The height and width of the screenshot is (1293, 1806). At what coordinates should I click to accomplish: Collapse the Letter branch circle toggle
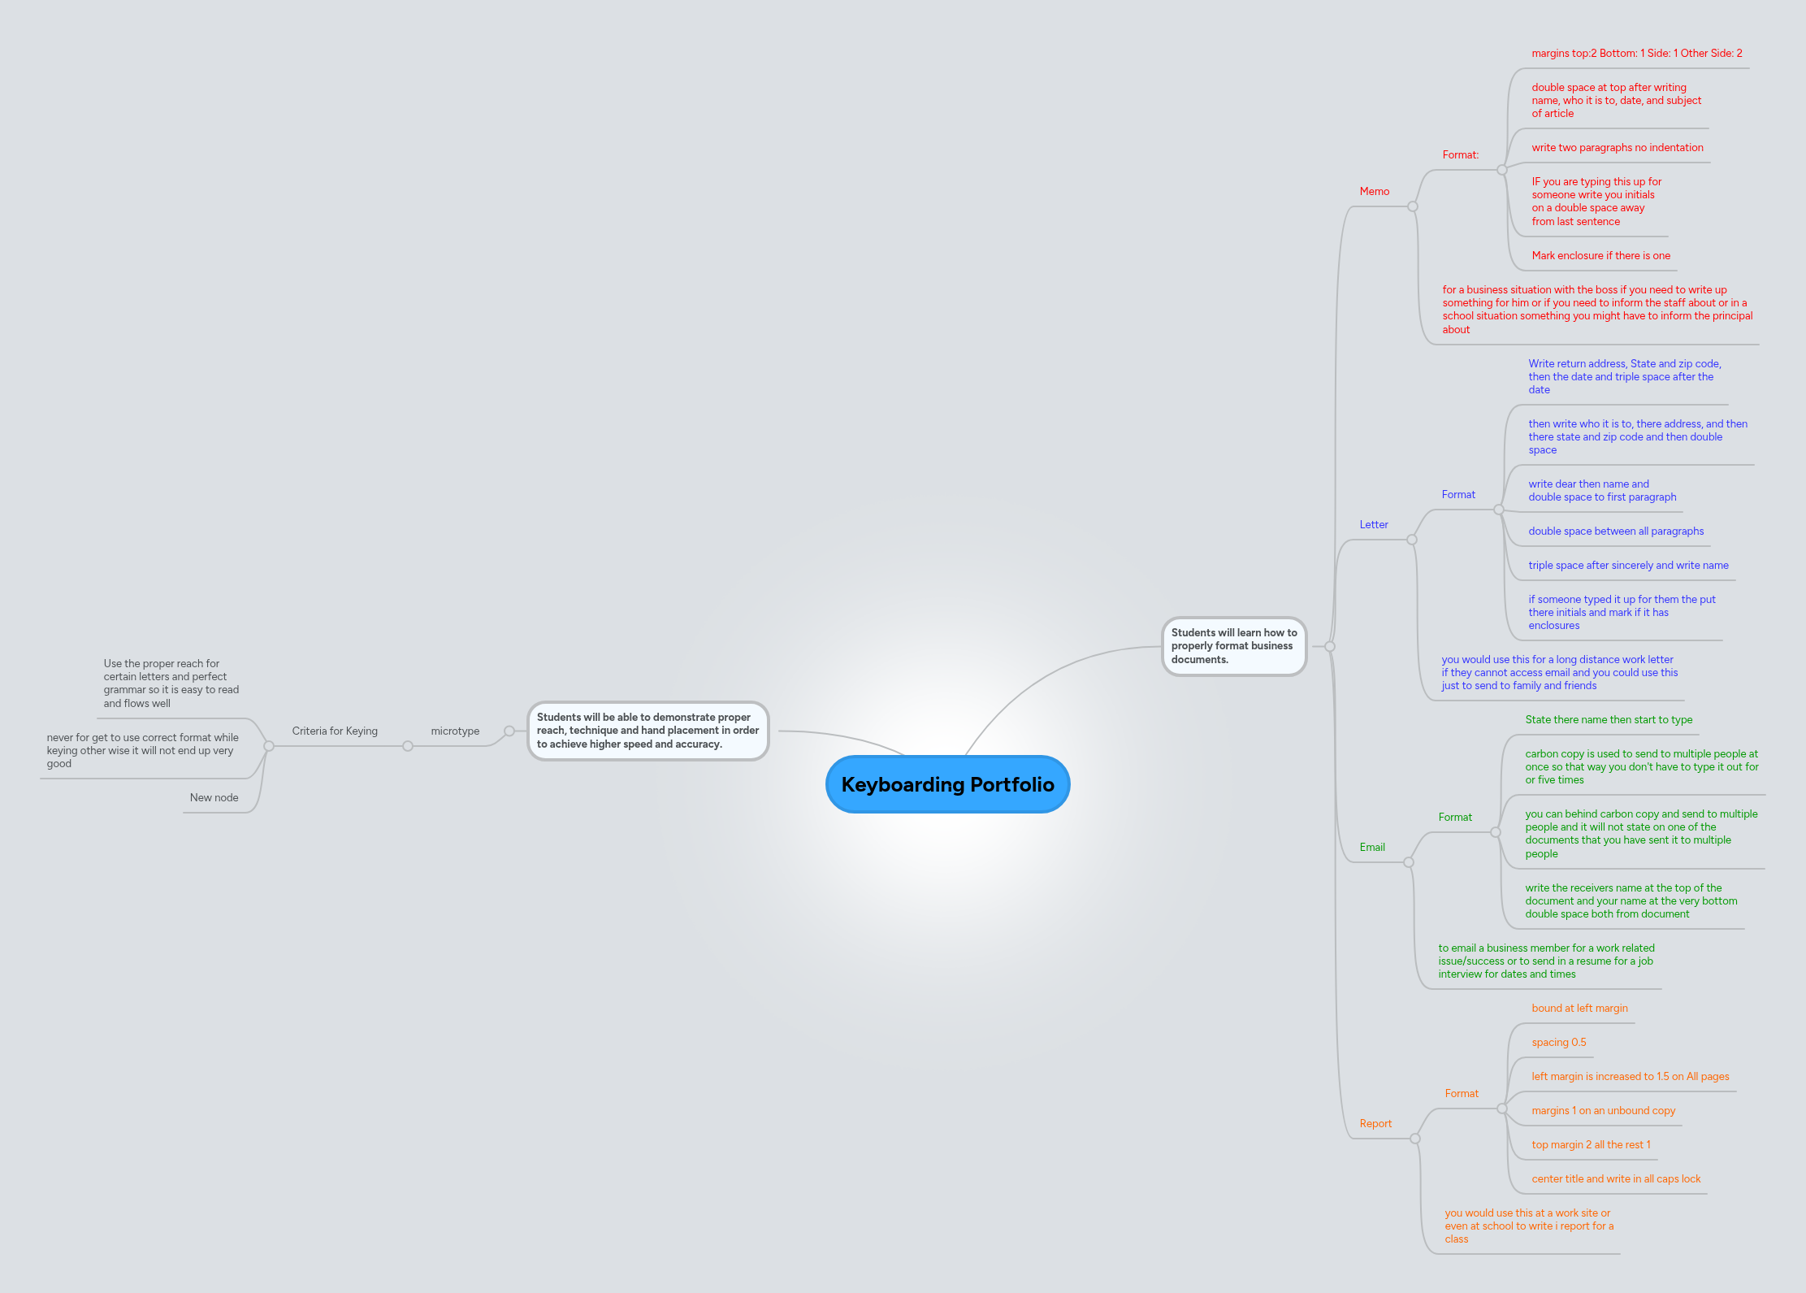pos(1412,540)
